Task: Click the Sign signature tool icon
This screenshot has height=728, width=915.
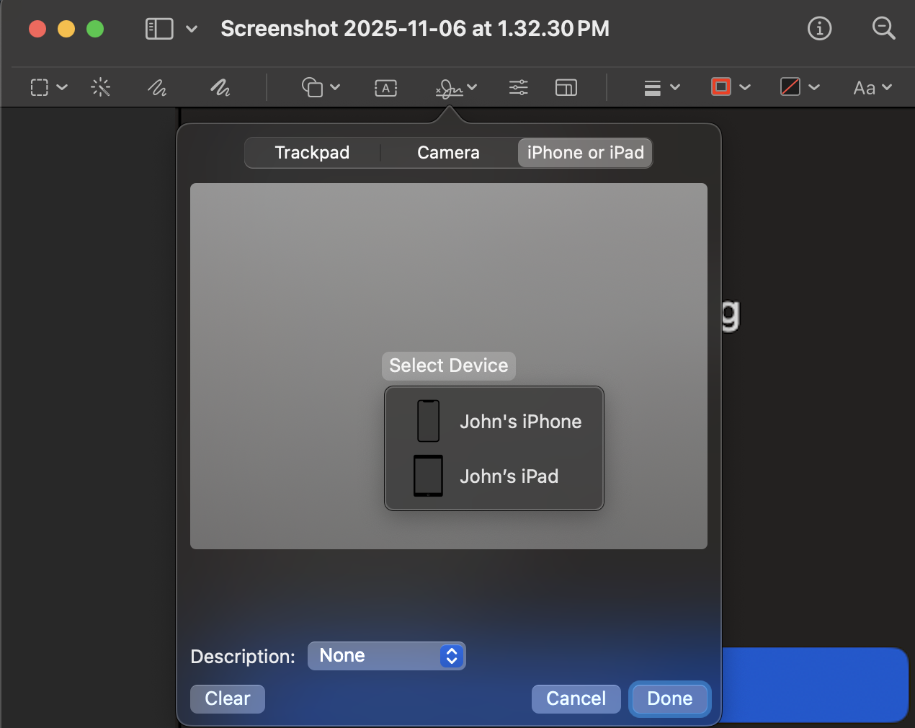Action: point(449,89)
